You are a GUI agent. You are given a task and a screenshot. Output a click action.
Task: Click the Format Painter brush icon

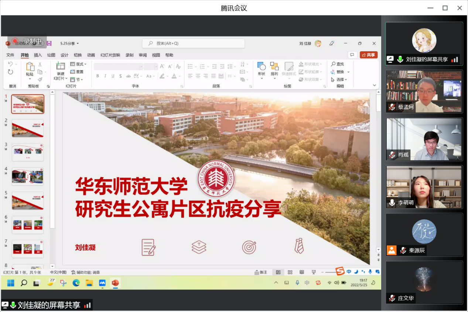pos(40,79)
